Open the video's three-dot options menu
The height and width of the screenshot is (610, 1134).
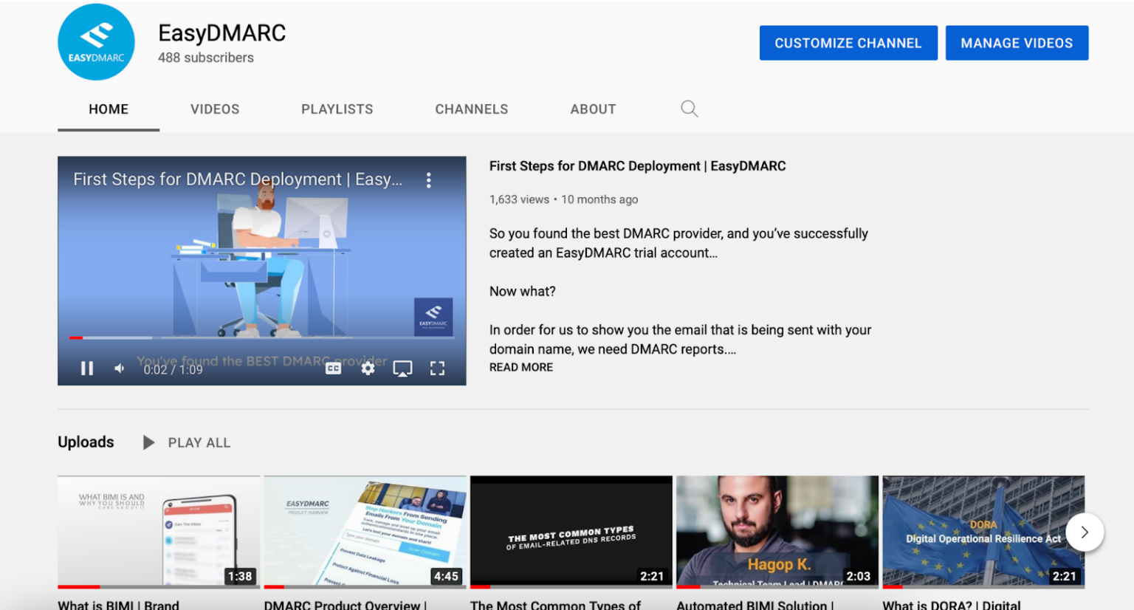(x=428, y=179)
